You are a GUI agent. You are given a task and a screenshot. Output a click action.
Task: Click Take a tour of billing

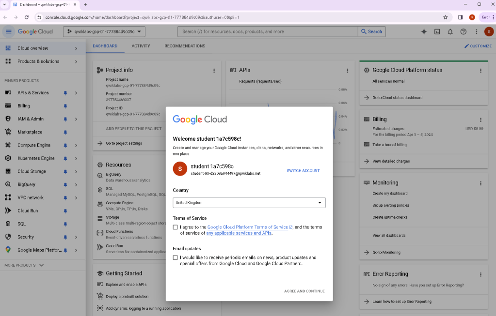coord(389,145)
